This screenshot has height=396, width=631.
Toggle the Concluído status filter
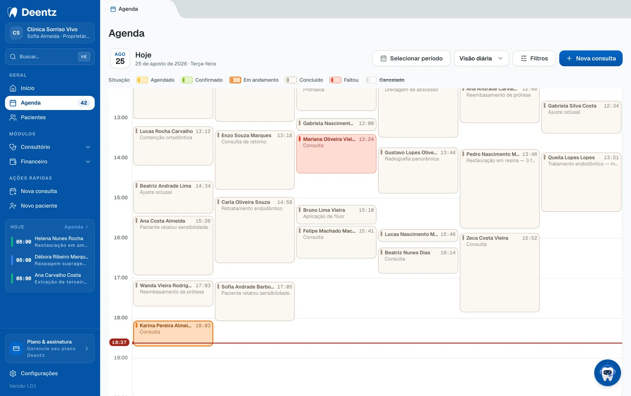(x=304, y=80)
